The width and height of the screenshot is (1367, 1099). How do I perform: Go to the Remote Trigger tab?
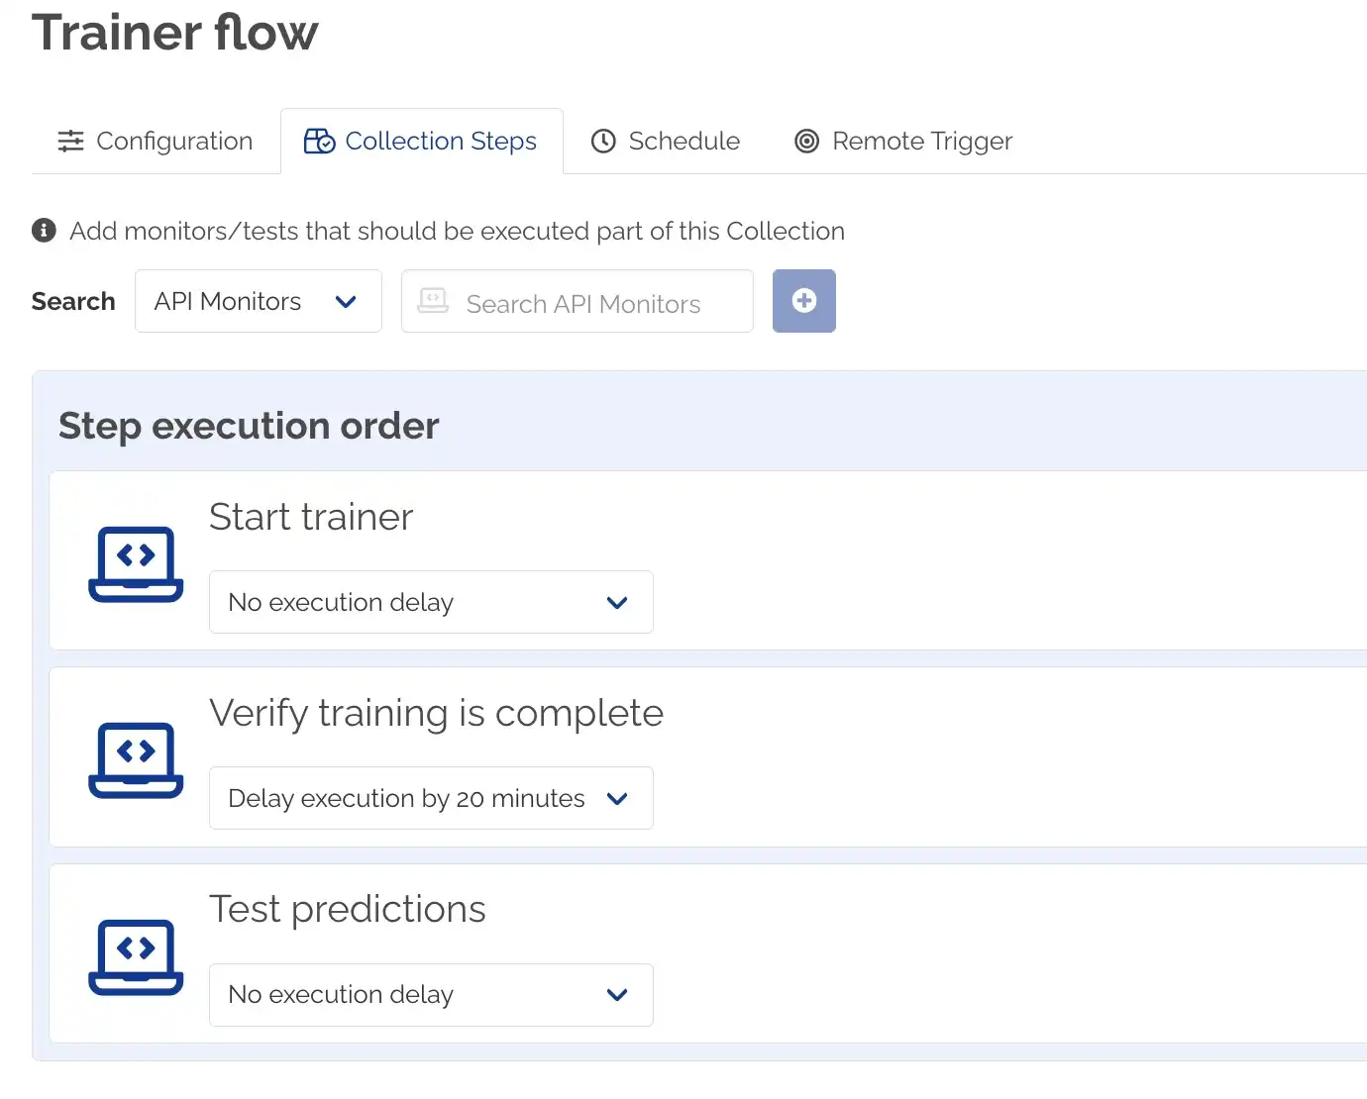[x=903, y=142]
